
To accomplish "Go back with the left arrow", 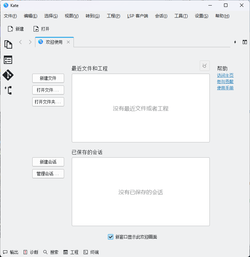I will (20, 42).
